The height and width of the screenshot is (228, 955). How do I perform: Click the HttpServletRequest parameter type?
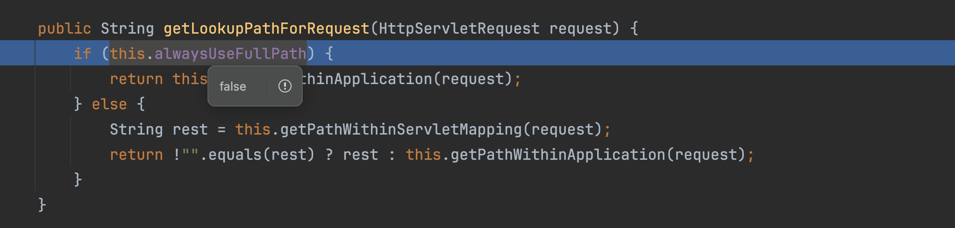pos(459,29)
